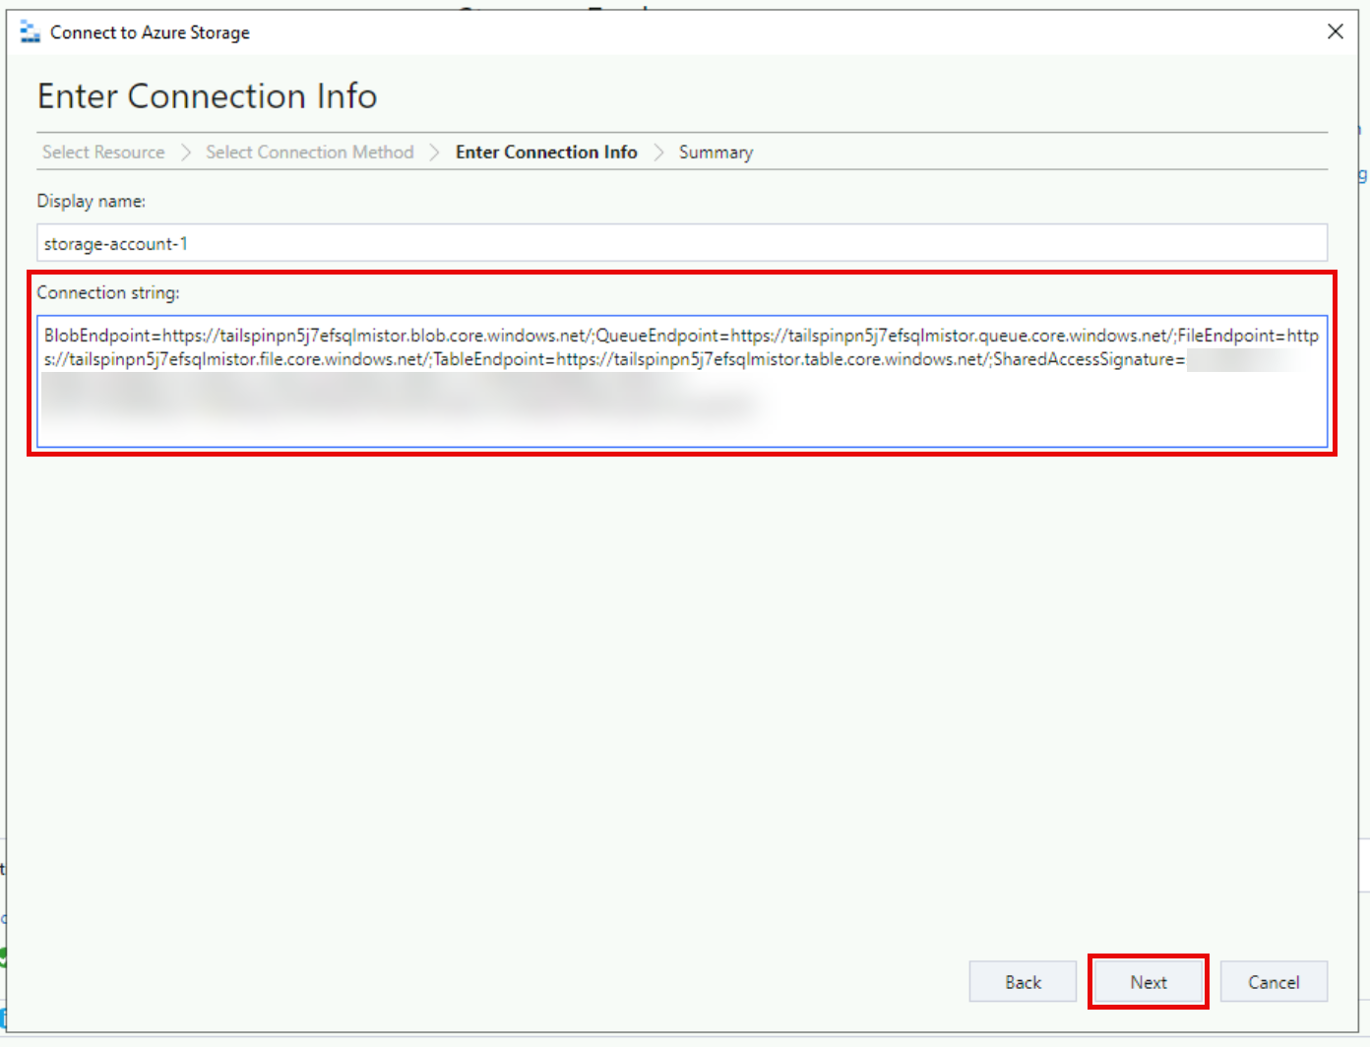Click the BlobEndpoint text in connection string
This screenshot has height=1047, width=1370.
(96, 336)
